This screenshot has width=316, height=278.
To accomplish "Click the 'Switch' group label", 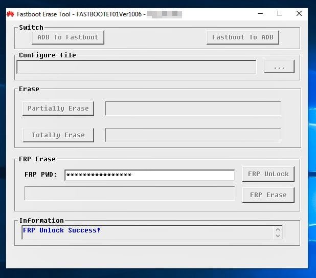I will click(x=31, y=28).
